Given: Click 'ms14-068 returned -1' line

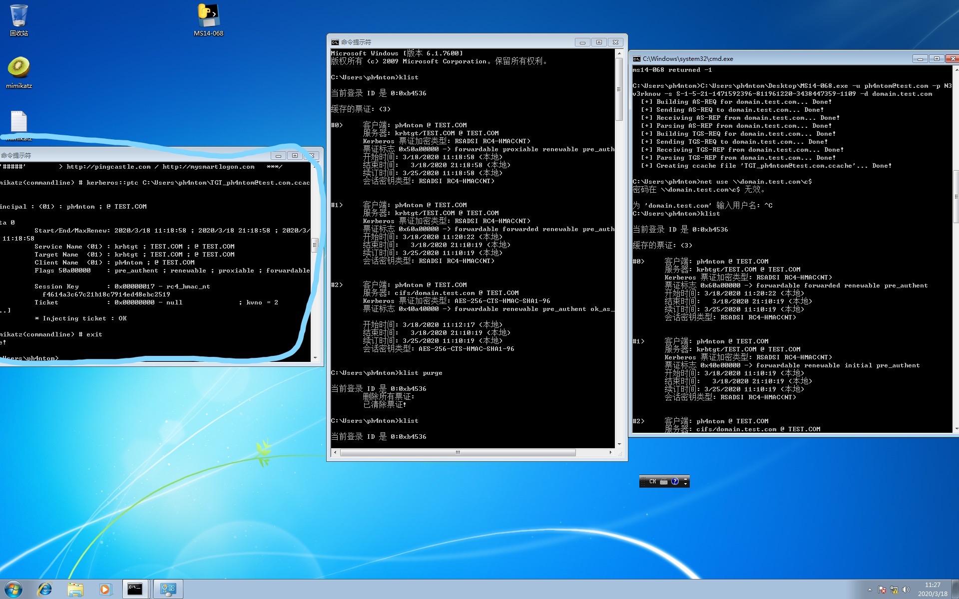Looking at the screenshot, I should pos(672,70).
